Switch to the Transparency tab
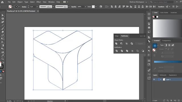 point(166,41)
